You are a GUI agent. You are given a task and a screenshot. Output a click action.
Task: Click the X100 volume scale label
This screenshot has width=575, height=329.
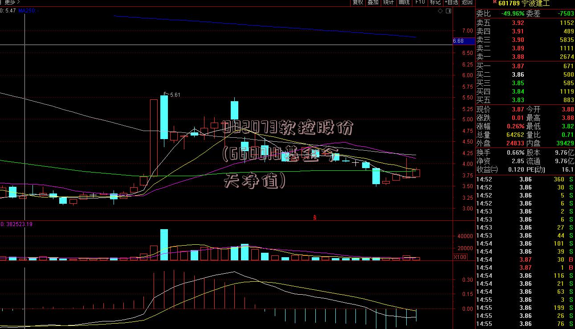[x=460, y=257]
